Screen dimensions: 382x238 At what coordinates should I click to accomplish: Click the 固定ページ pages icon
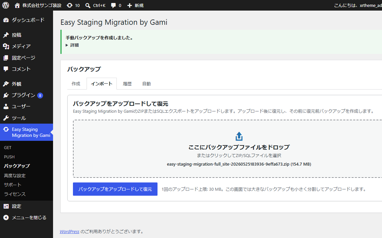tap(6, 58)
